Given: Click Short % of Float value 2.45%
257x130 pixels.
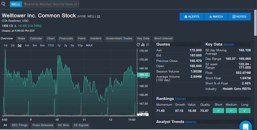Looking at the screenshot, I should point(246,83).
